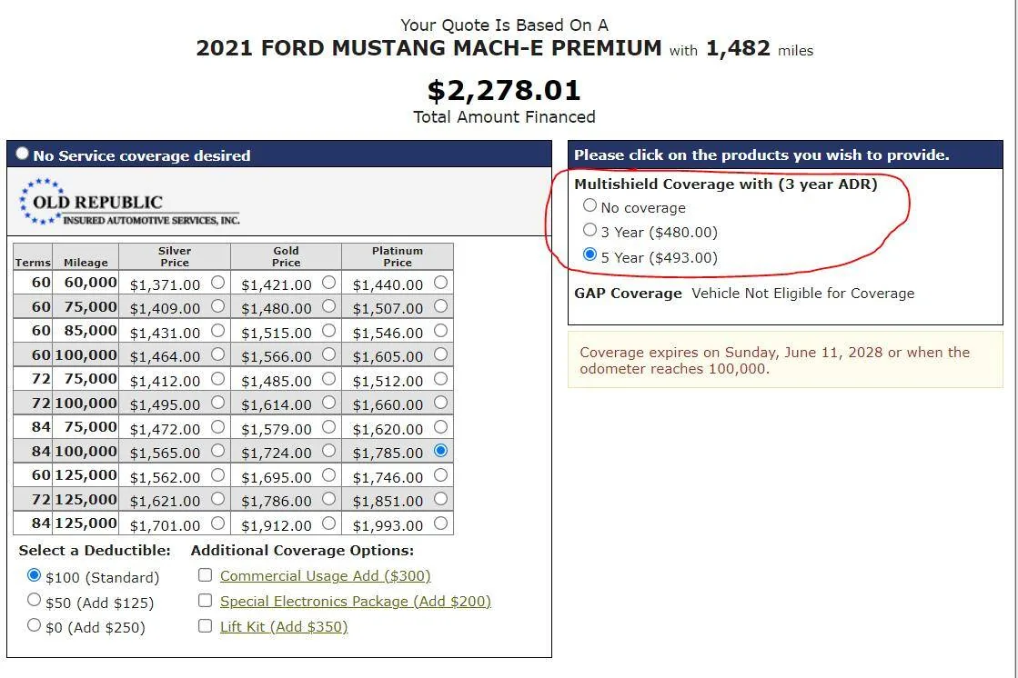
Task: Click the Multishield Coverage heading
Action: 726,184
